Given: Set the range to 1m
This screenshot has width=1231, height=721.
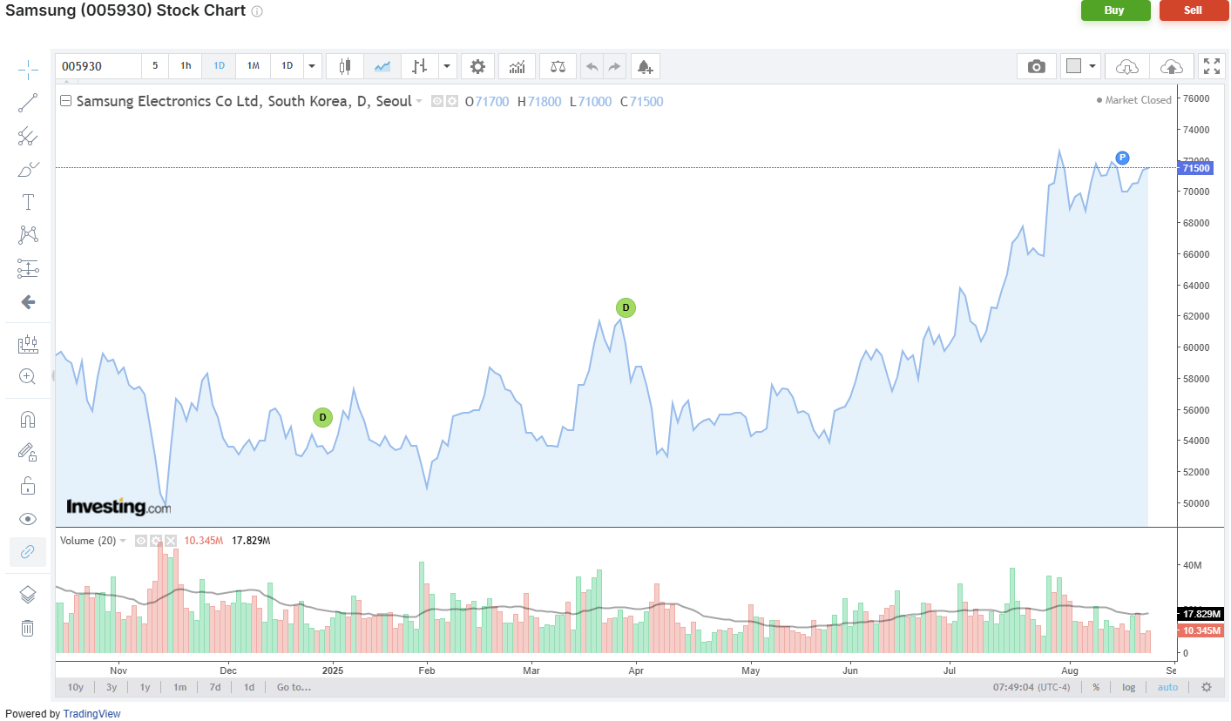Looking at the screenshot, I should 179,687.
